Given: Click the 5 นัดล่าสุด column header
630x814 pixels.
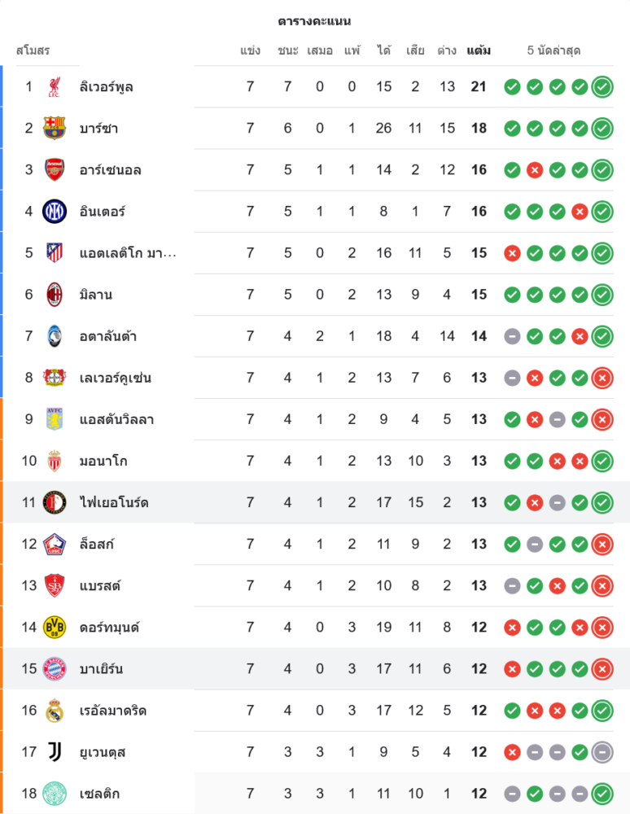Looking at the screenshot, I should coord(553,50).
